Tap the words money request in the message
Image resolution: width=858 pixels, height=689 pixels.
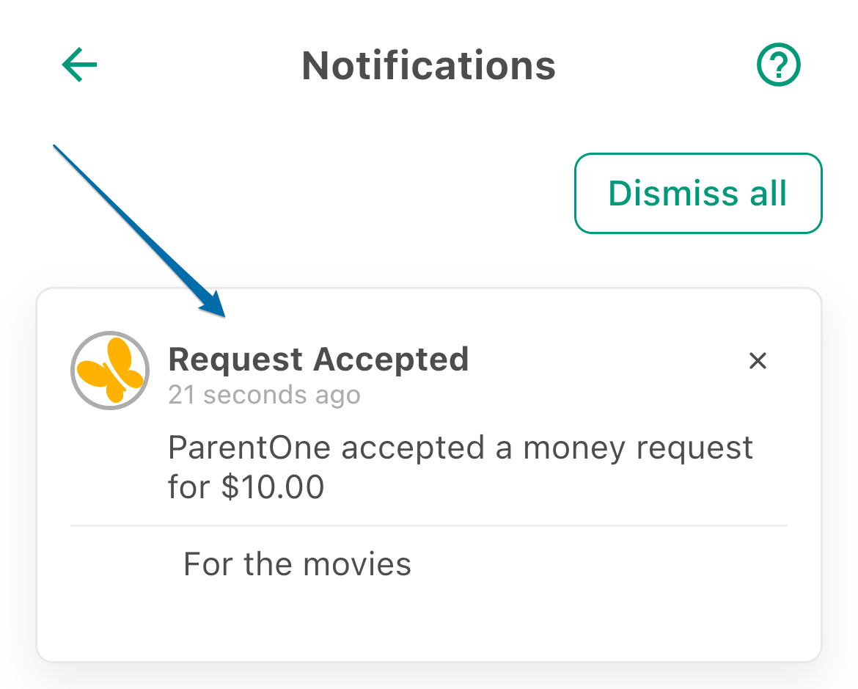[638, 449]
